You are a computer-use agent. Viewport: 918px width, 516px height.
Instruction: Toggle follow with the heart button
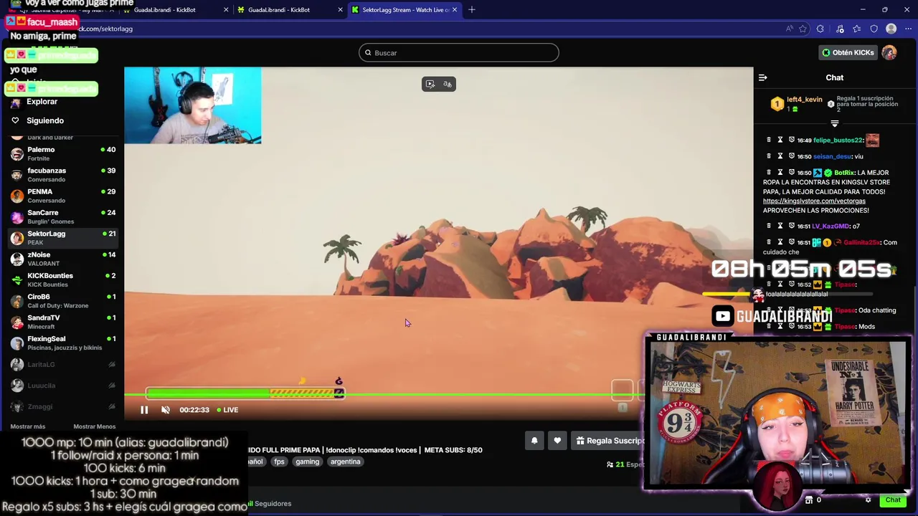[557, 441]
